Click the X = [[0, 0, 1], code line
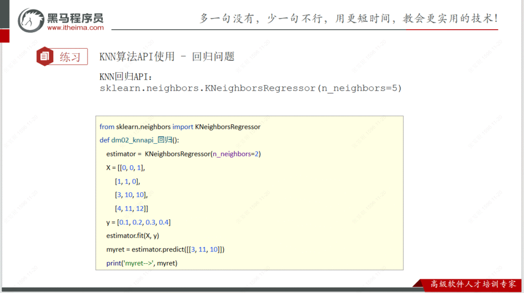This screenshot has height=293, width=524. [129, 168]
